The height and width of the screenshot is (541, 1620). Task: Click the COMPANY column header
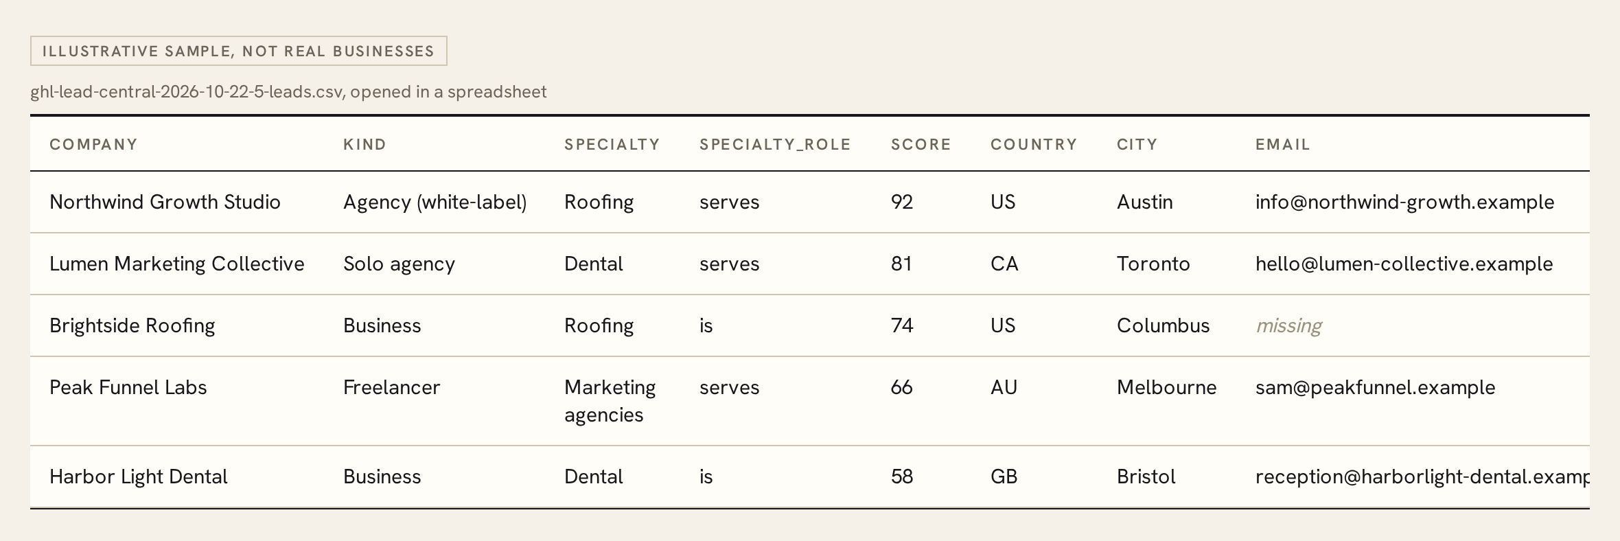[x=93, y=144]
